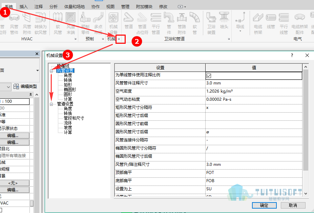Select the 软管 flex pipe tool

195,23
